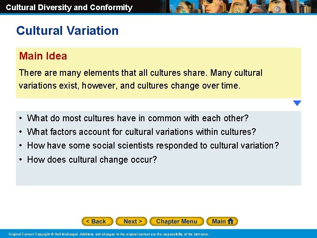317x238 pixels.
Task: Advance with the Next button
Action: click(x=133, y=221)
